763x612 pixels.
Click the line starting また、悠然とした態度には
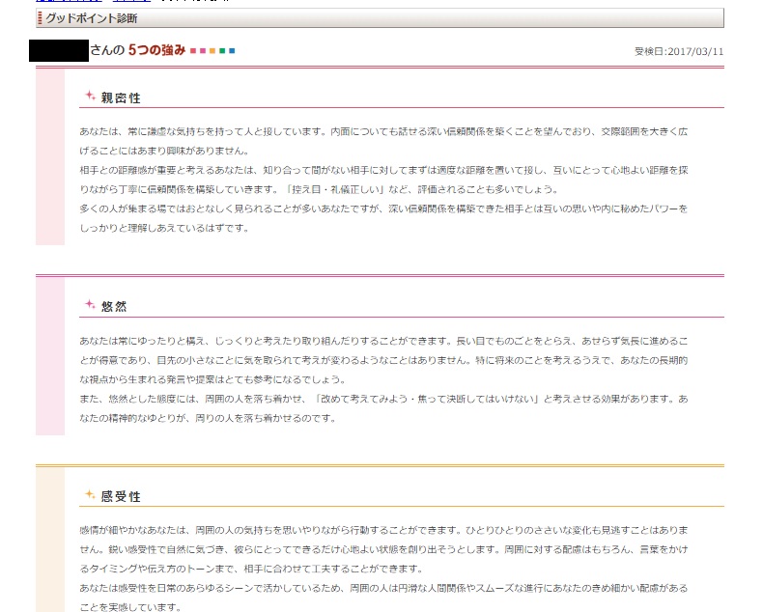point(383,399)
